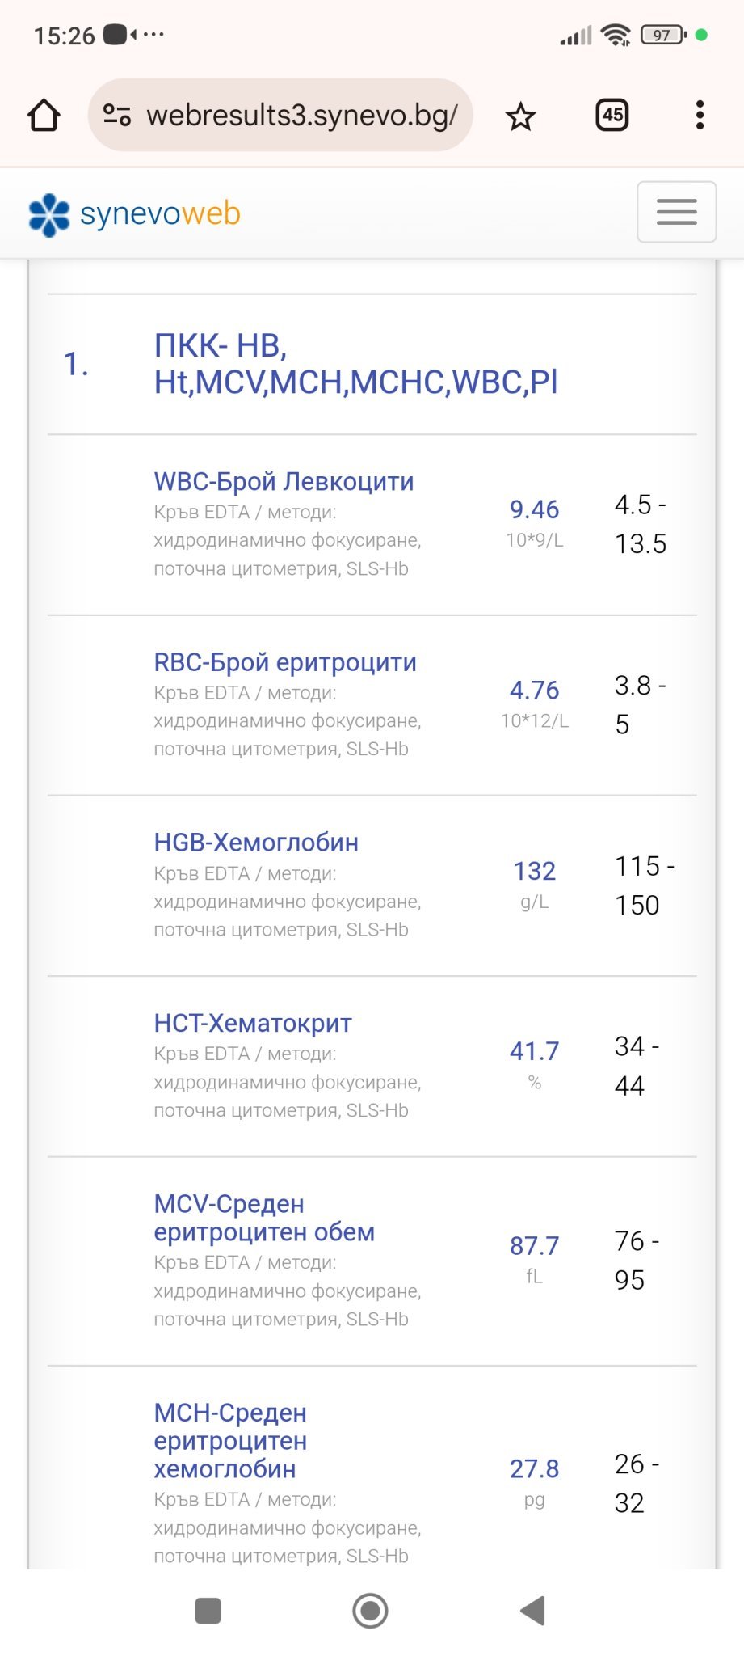Tap site settings icon in address bar
The width and height of the screenshot is (744, 1656).
pyautogui.click(x=117, y=116)
